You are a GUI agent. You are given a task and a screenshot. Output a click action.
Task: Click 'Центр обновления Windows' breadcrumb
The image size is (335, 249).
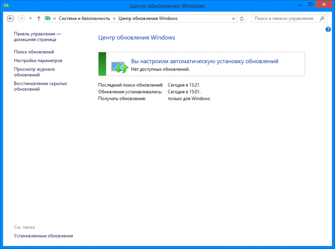click(x=148, y=18)
